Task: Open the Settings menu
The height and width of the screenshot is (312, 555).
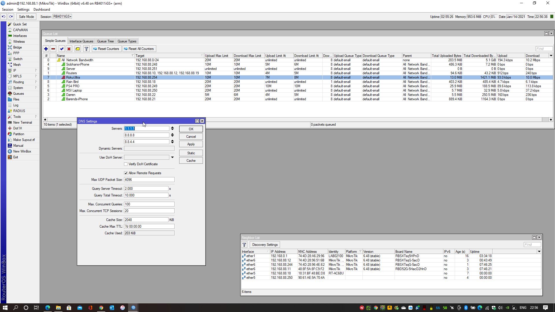Action: point(23,10)
